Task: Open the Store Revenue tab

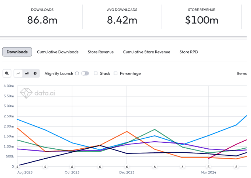Action: 101,52
